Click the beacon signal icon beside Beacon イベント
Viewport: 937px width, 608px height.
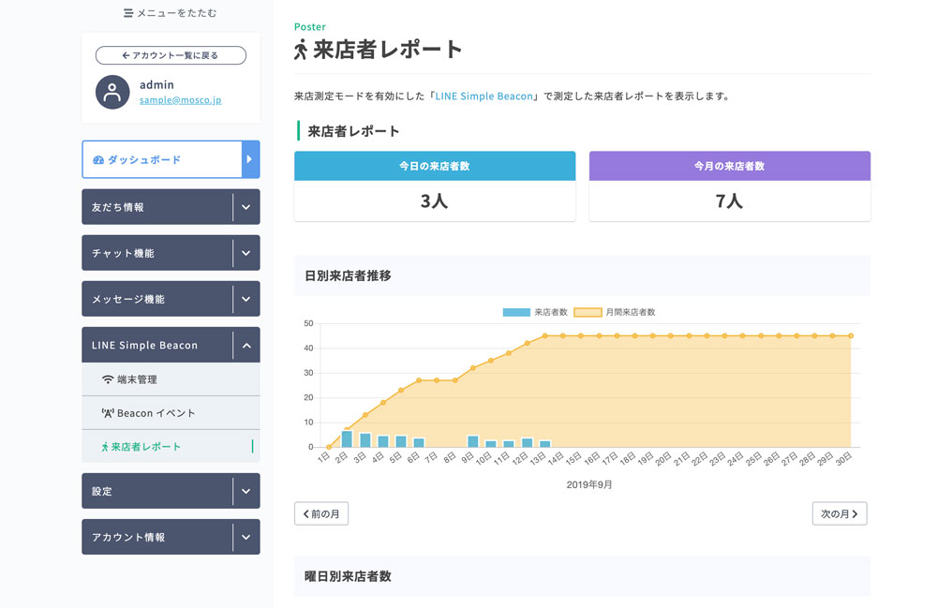[x=108, y=413]
